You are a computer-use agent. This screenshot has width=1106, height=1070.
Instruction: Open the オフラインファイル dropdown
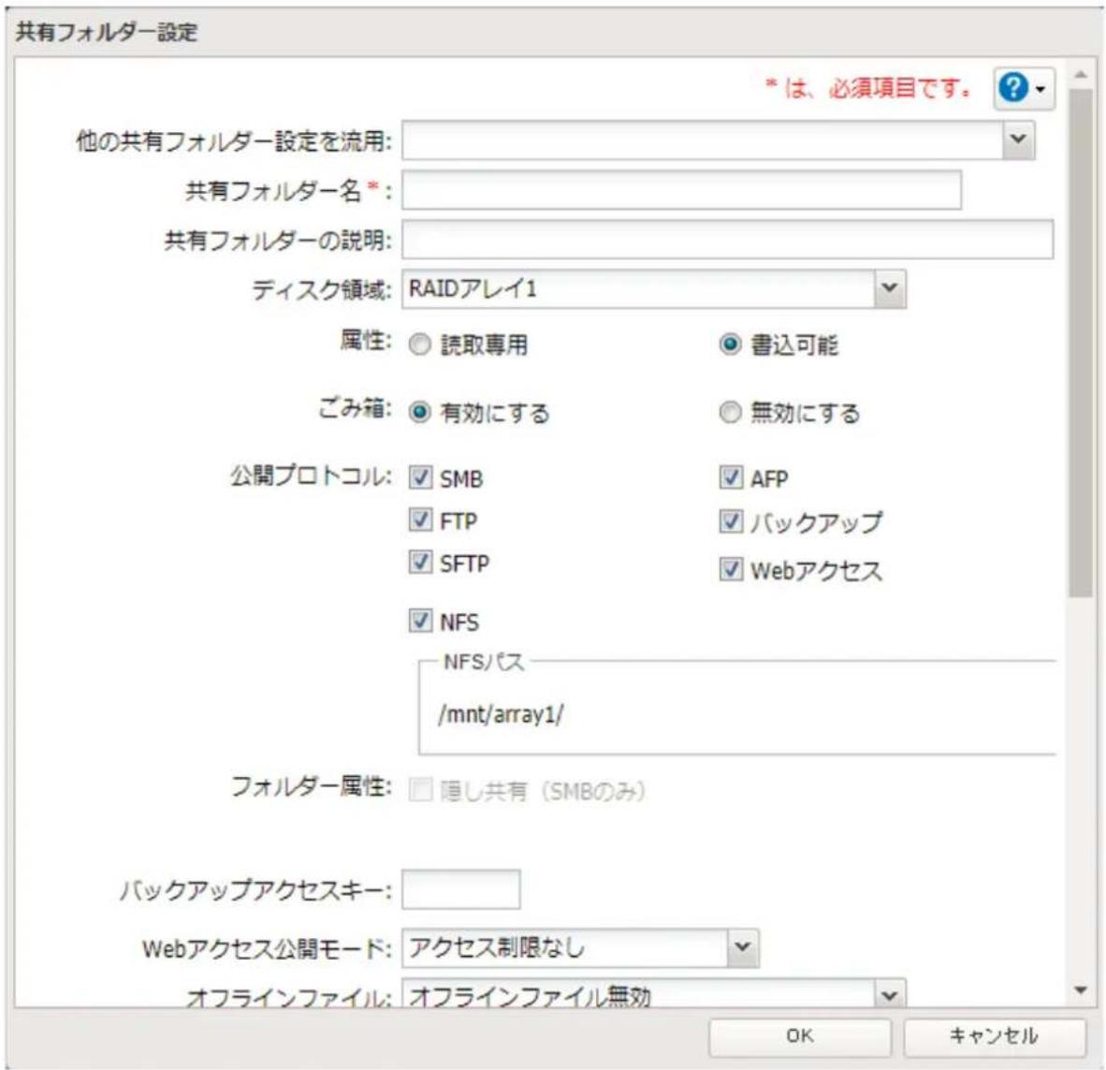(890, 994)
